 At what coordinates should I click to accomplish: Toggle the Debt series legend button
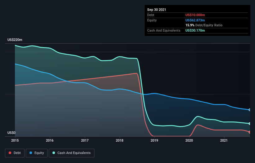[15, 153]
